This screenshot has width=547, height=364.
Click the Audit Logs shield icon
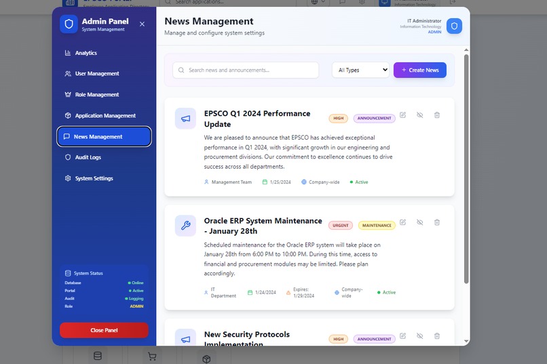pyautogui.click(x=68, y=157)
